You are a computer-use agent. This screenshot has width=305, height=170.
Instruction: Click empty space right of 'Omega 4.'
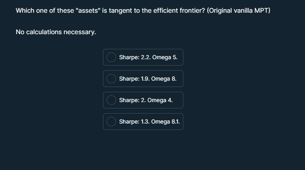[x=178, y=100]
